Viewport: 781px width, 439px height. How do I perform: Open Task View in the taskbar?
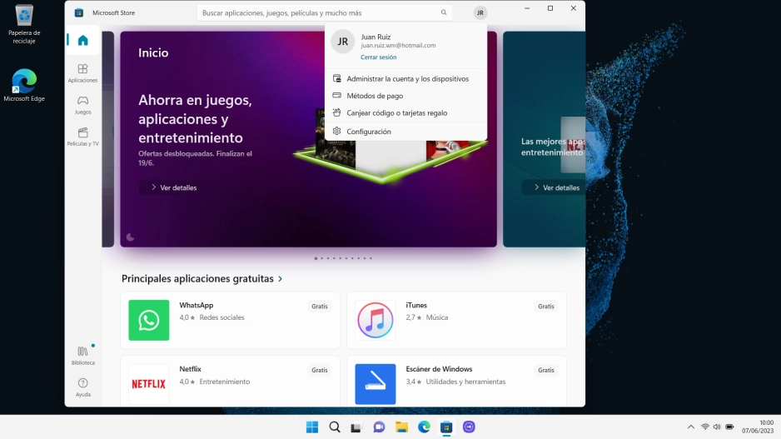tap(356, 427)
